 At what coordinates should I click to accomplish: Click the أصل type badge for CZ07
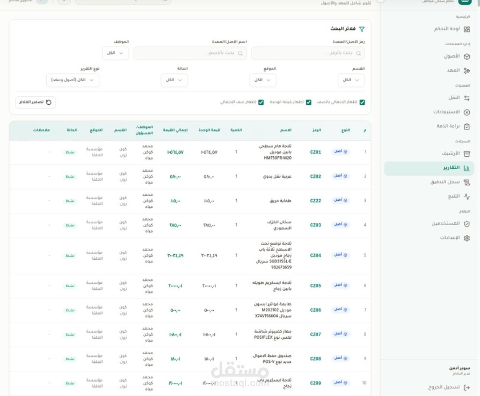[340, 333]
